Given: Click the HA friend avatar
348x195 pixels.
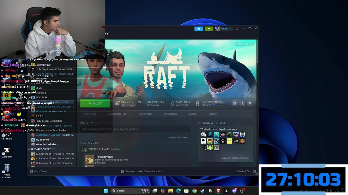Looking at the screenshot, I should (x=216, y=141).
